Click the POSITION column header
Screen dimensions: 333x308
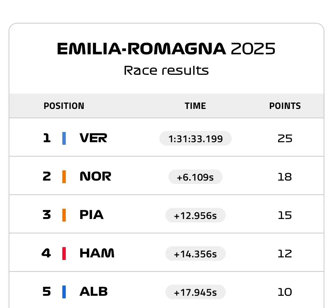pos(64,106)
